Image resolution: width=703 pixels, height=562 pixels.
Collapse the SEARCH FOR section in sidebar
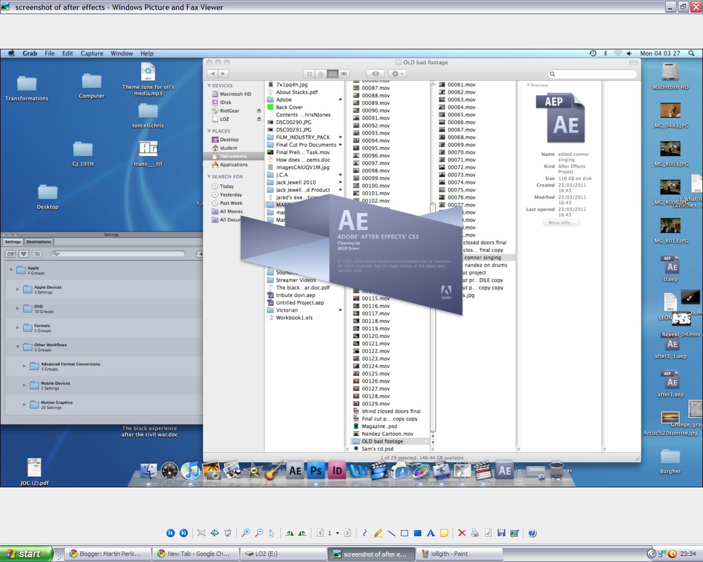209,177
